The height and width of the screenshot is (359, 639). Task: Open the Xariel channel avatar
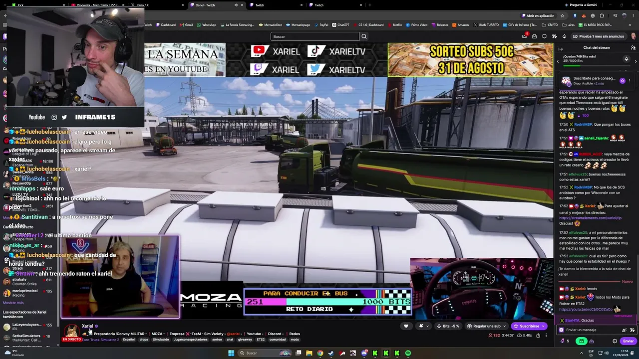71,331
